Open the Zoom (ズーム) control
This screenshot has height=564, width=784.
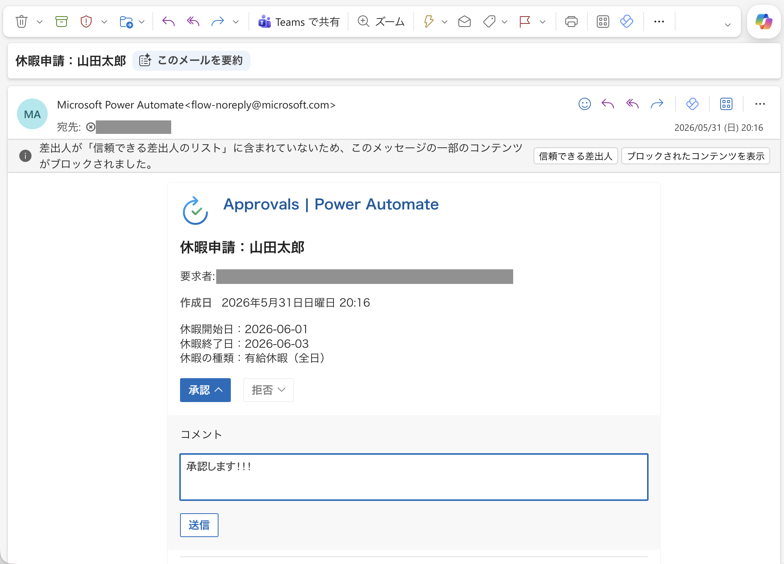(x=381, y=22)
